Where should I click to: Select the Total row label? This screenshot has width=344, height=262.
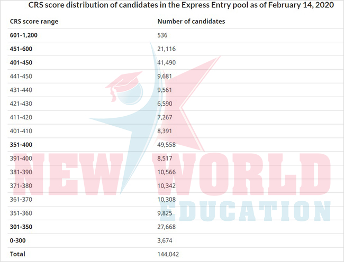coord(17,254)
